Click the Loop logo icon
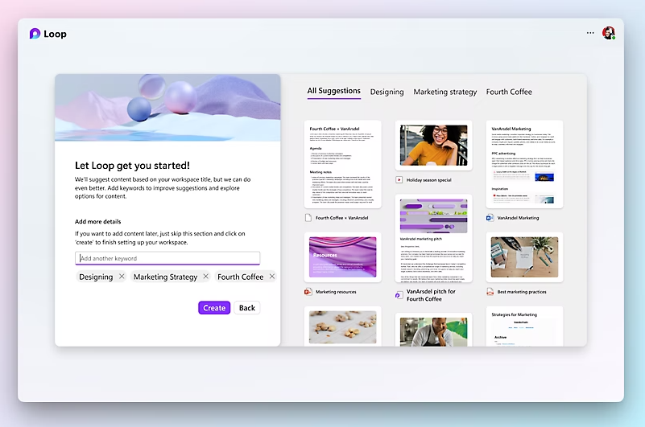Image resolution: width=645 pixels, height=427 pixels. pos(35,34)
